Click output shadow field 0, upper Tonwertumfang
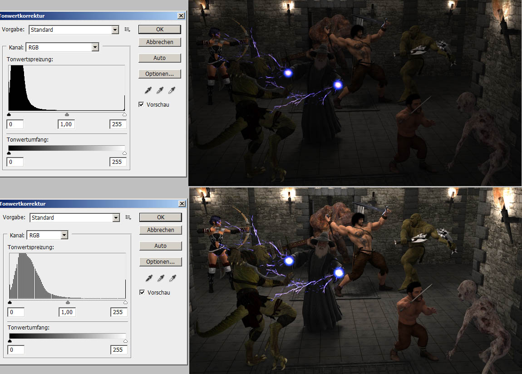This screenshot has height=374, width=522. coord(15,162)
